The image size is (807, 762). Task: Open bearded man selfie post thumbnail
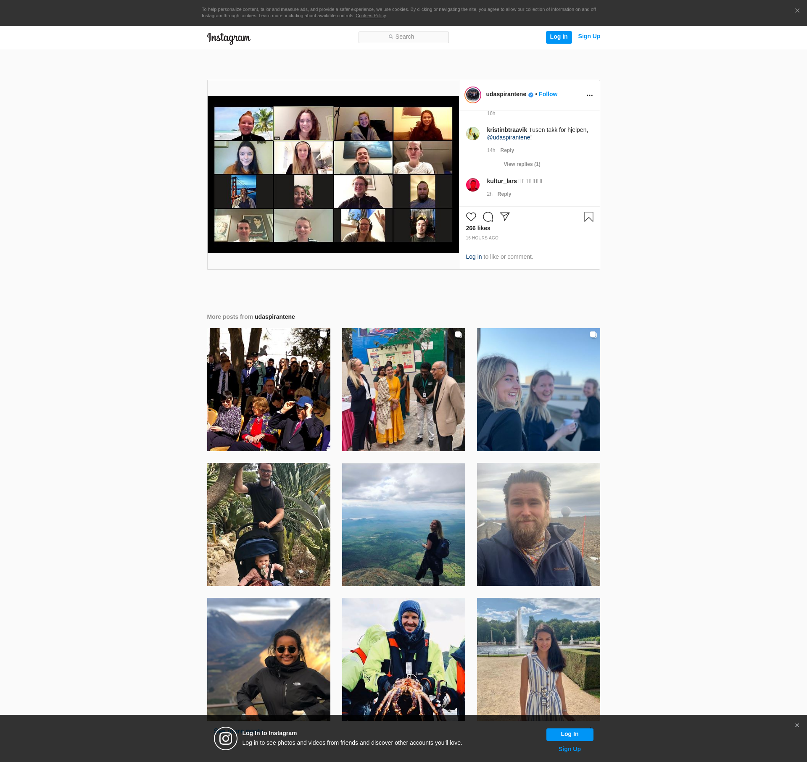[538, 524]
